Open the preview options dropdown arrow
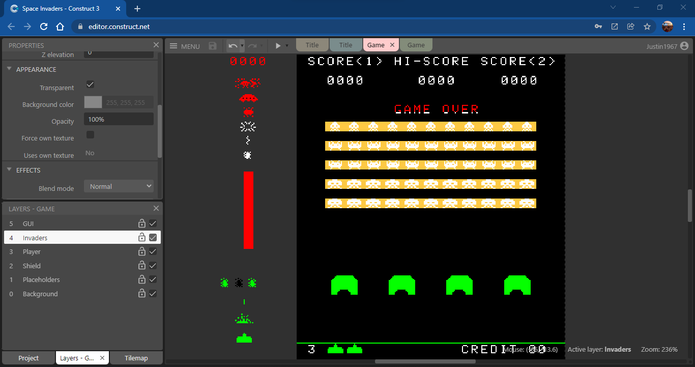 pyautogui.click(x=287, y=46)
